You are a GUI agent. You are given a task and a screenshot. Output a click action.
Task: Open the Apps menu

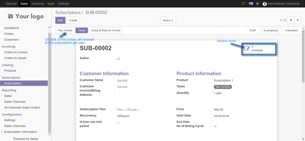point(51,4)
